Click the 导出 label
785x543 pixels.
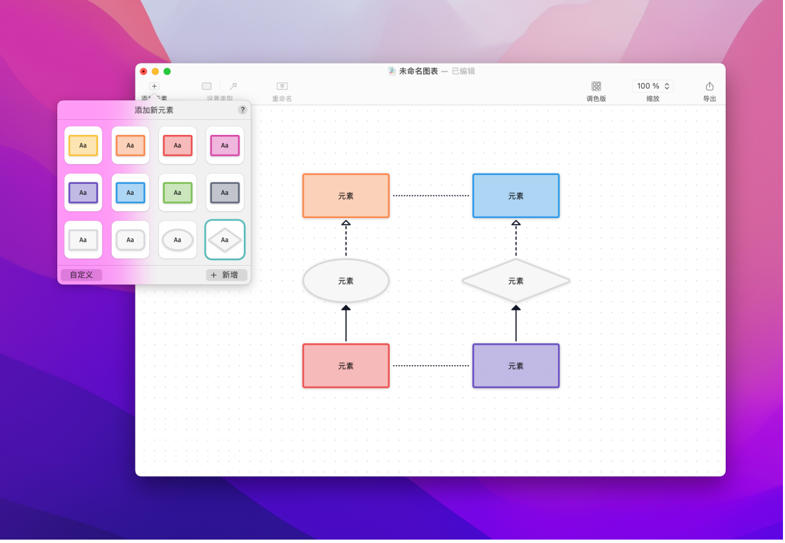point(709,99)
